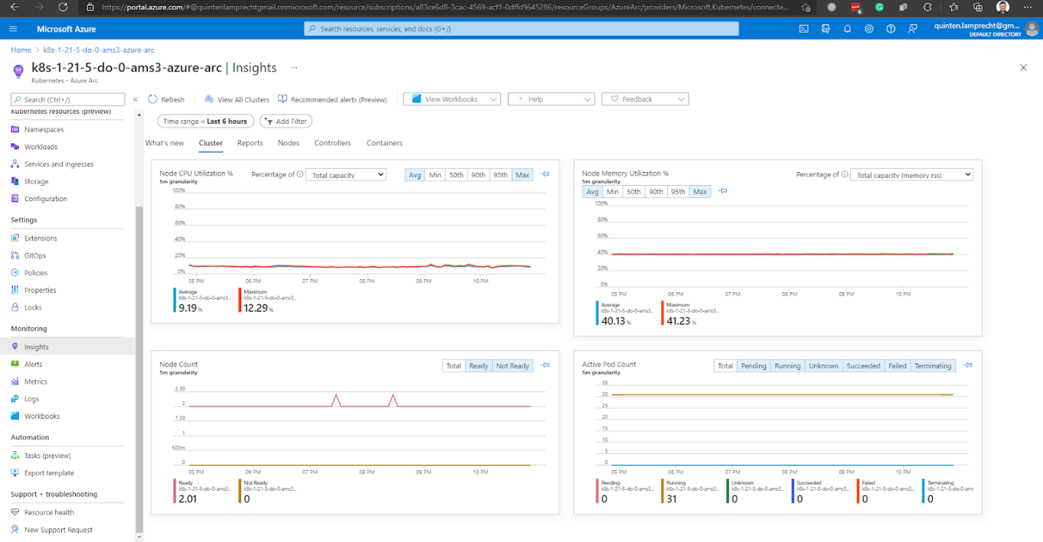Open Total capacity (memory rss) dropdown
Image resolution: width=1043 pixels, height=542 pixels.
912,175
